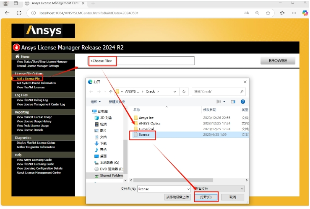Expand the address path dropdown
Image resolution: width=310 pixels, height=209 pixels.
tap(175, 92)
